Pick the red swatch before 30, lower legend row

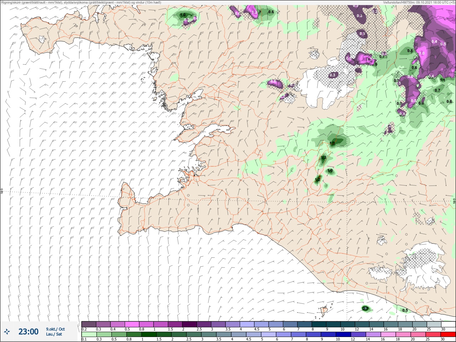tap(449, 335)
